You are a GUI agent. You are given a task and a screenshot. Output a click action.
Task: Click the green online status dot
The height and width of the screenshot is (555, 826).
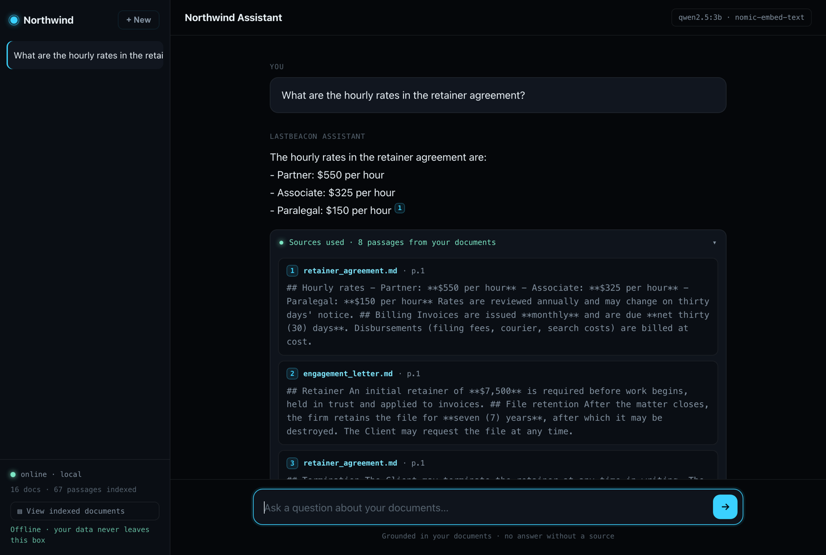click(x=13, y=474)
